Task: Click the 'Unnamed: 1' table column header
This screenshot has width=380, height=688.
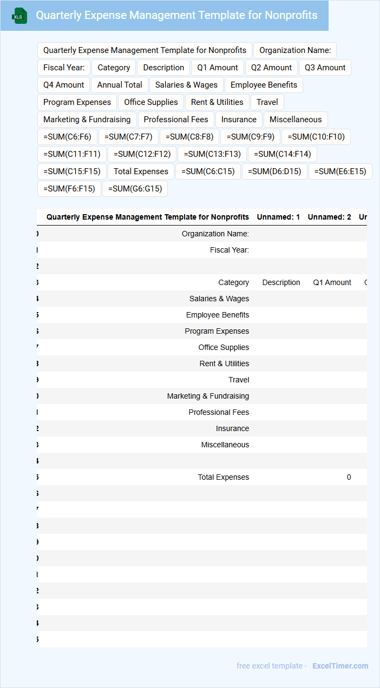Action: 278,217
